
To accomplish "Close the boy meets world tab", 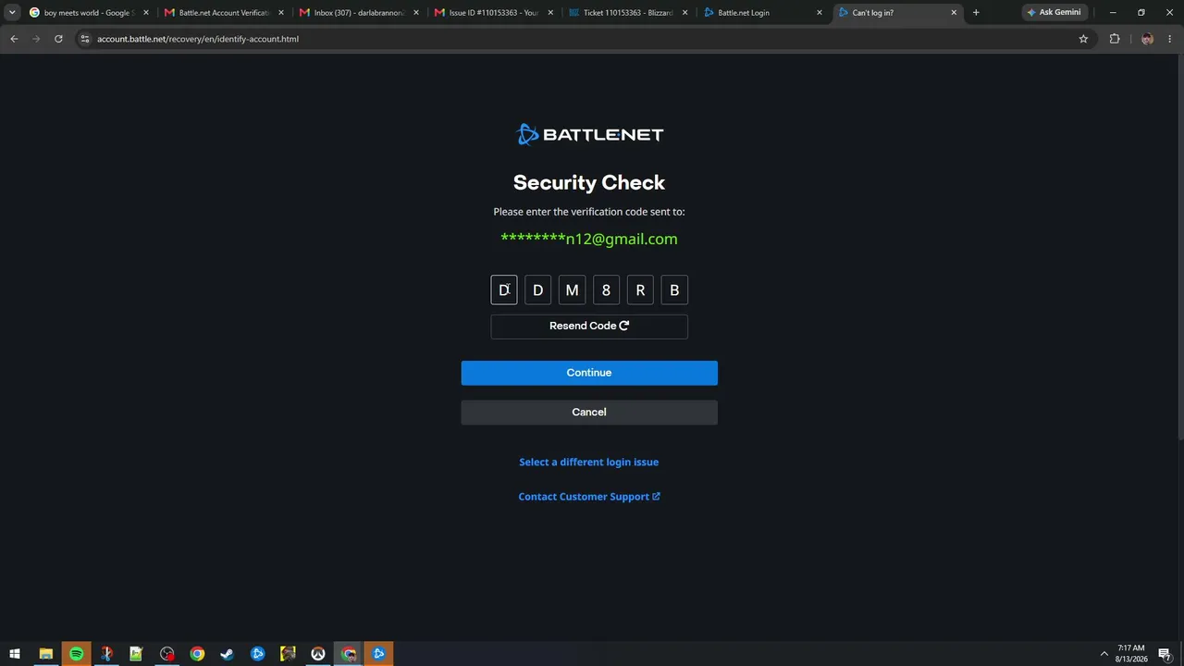I will (x=145, y=13).
